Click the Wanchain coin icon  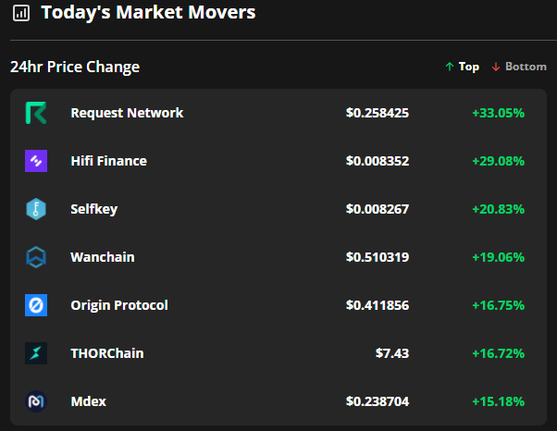[36, 257]
